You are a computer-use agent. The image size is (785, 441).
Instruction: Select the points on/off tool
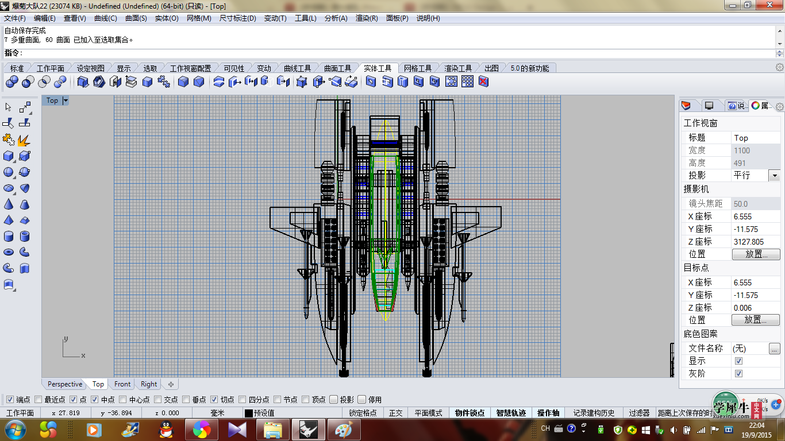pos(25,107)
